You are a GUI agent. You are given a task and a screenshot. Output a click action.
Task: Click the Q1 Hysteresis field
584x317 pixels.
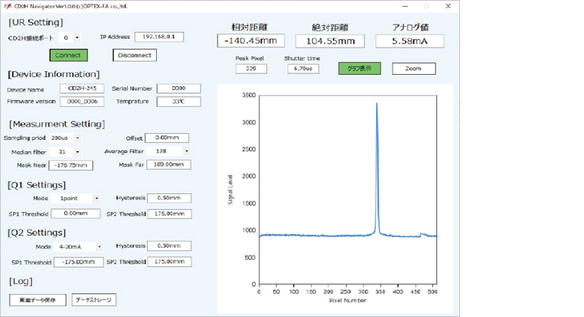[x=169, y=198]
